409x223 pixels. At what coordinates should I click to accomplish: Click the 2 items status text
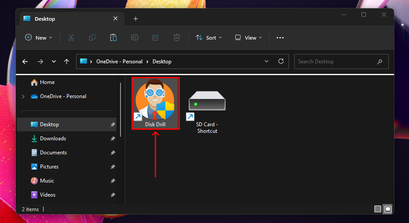(30, 209)
